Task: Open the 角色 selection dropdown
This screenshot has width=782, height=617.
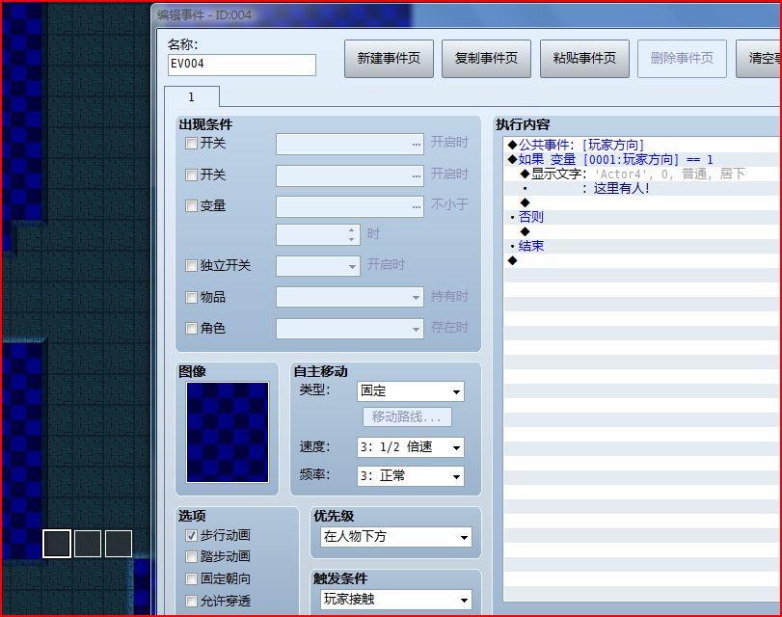Action: 350,329
